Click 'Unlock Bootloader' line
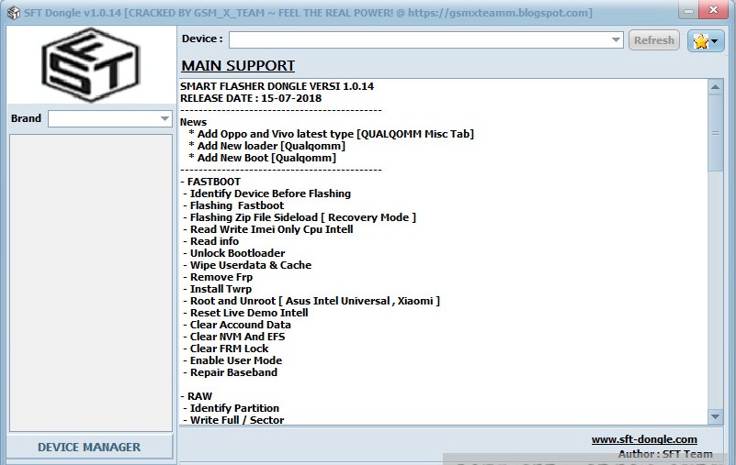Screen dimensions: 736x465 (233, 253)
